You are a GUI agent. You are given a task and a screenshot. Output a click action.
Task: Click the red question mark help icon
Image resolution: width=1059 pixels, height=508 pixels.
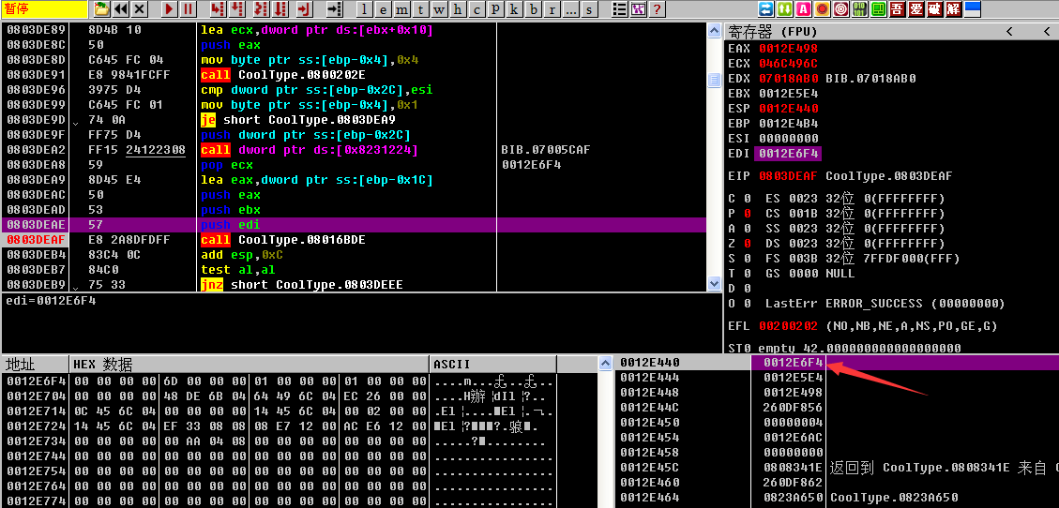pos(658,9)
